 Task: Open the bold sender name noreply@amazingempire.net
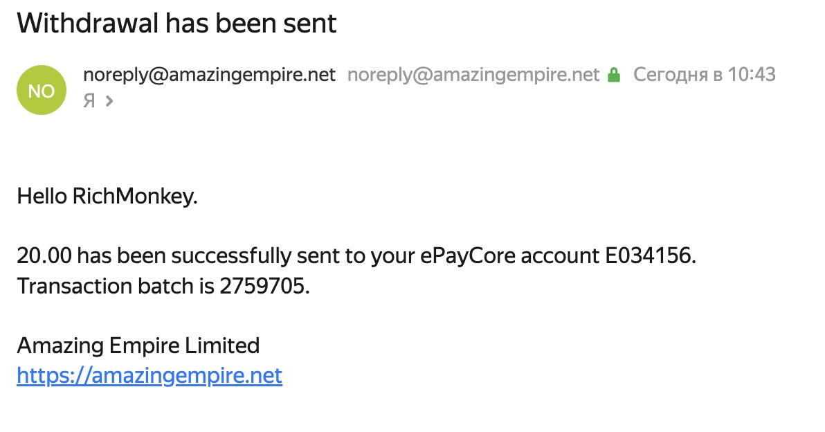pos(209,75)
